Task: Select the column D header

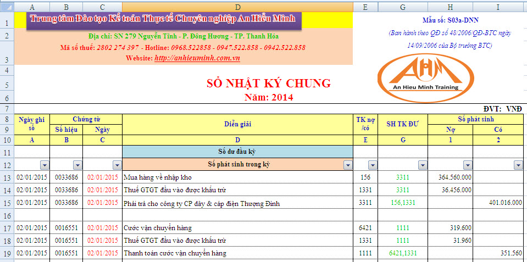Action: pos(237,6)
